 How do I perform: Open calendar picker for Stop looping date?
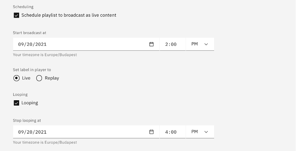151,132
